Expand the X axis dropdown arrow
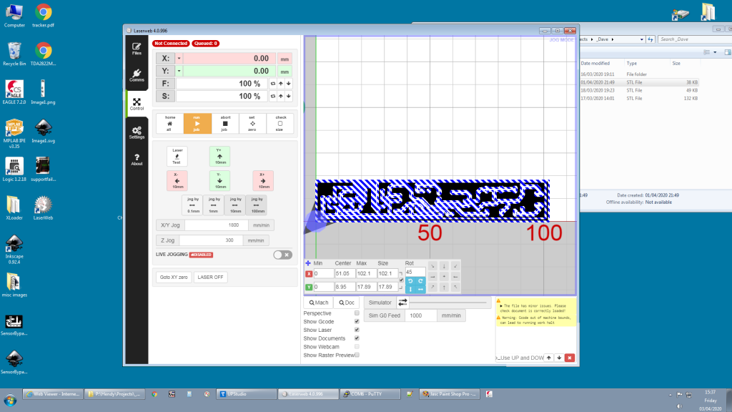The image size is (732, 412). pyautogui.click(x=179, y=59)
